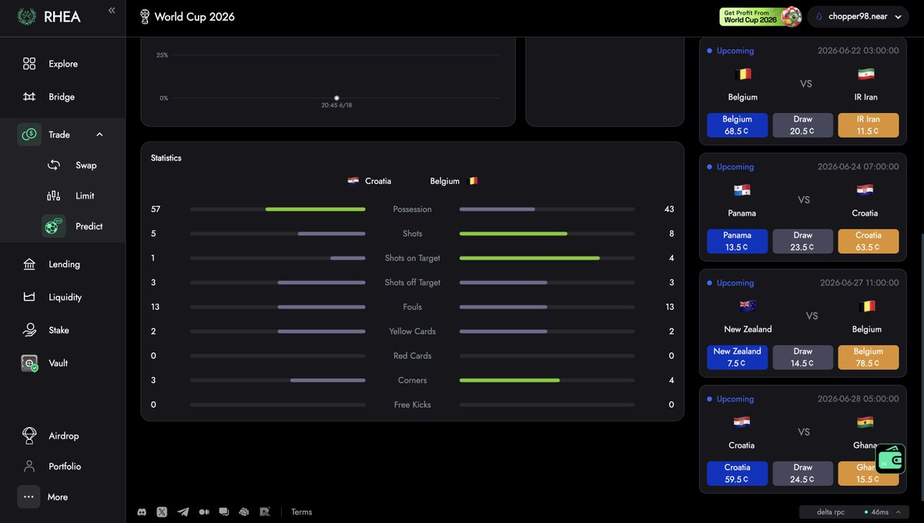The image size is (924, 523).
Task: Go to Swap menu item
Action: point(86,165)
